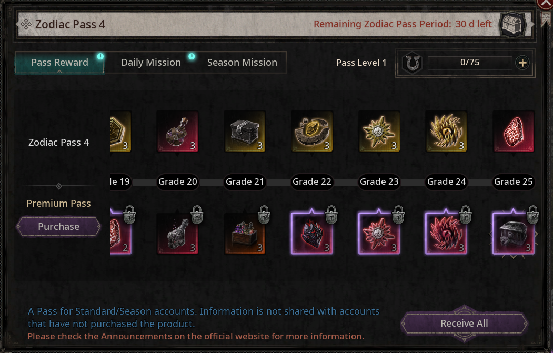Viewport: 553px width, 353px height.
Task: Purchase the Premium Pass
Action: [58, 226]
